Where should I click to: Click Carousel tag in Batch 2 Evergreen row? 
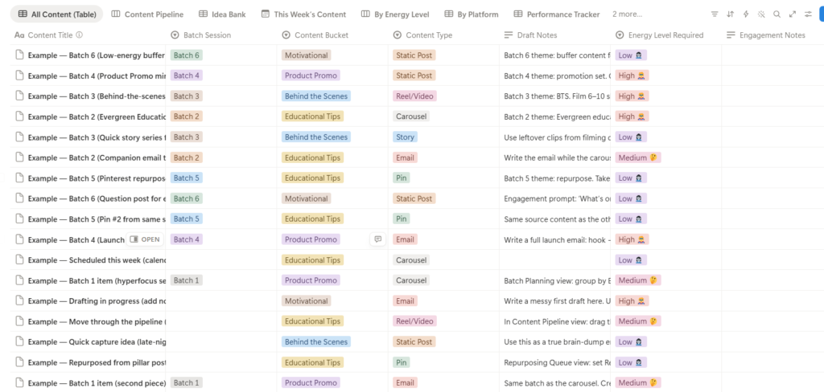(x=411, y=116)
